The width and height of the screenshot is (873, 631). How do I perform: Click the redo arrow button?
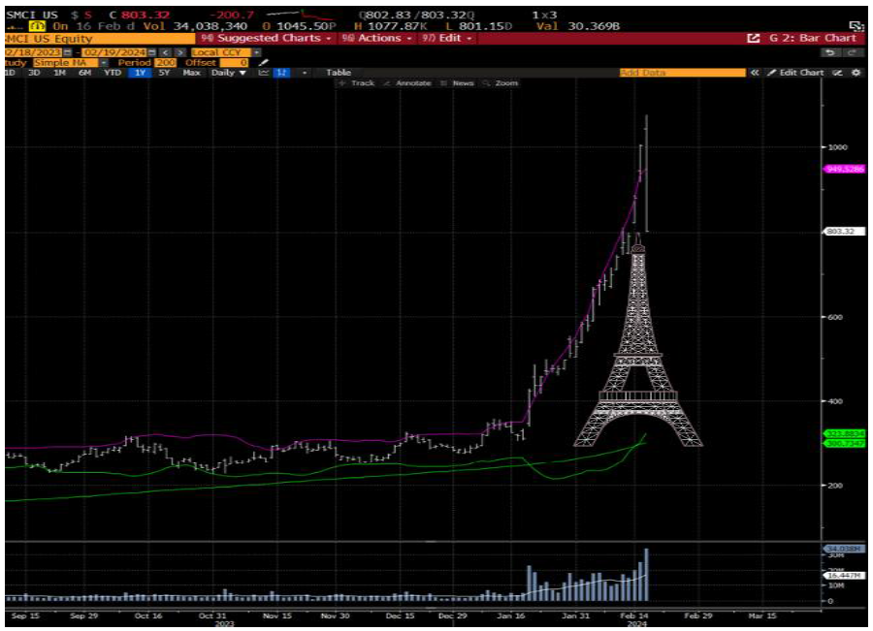pyautogui.click(x=852, y=52)
